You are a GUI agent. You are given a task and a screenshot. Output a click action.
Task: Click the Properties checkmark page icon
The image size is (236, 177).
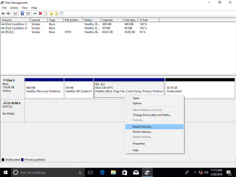click(x=46, y=14)
